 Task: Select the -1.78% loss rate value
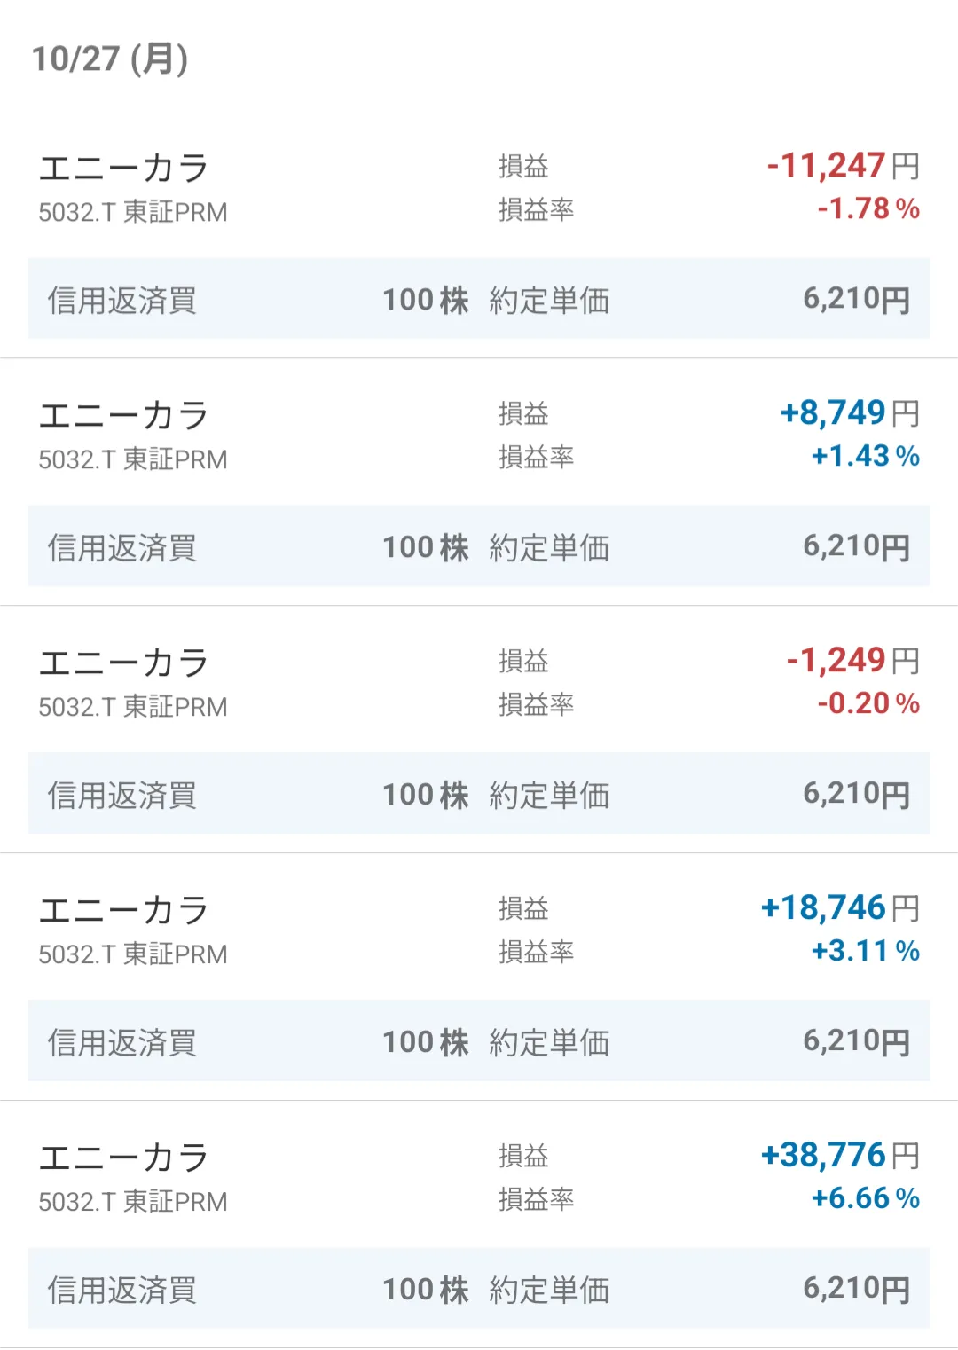tap(868, 209)
